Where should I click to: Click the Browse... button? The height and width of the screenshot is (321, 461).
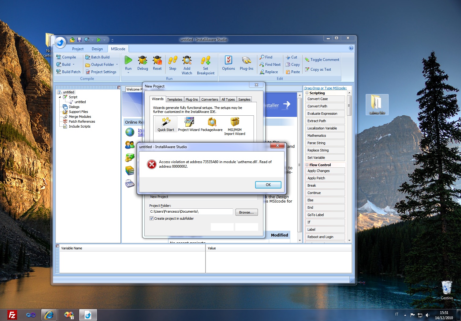coord(247,212)
